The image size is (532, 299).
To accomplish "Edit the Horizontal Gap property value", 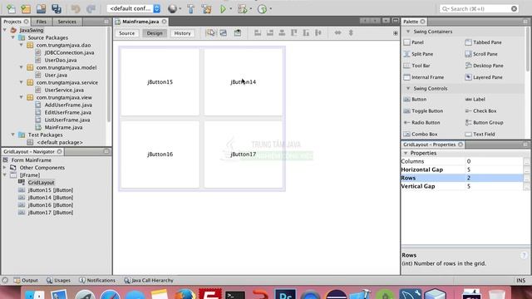I will pyautogui.click(x=494, y=169).
